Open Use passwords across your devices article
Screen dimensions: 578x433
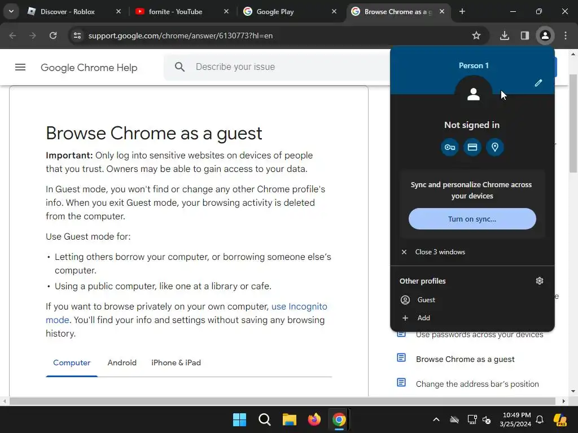(479, 335)
